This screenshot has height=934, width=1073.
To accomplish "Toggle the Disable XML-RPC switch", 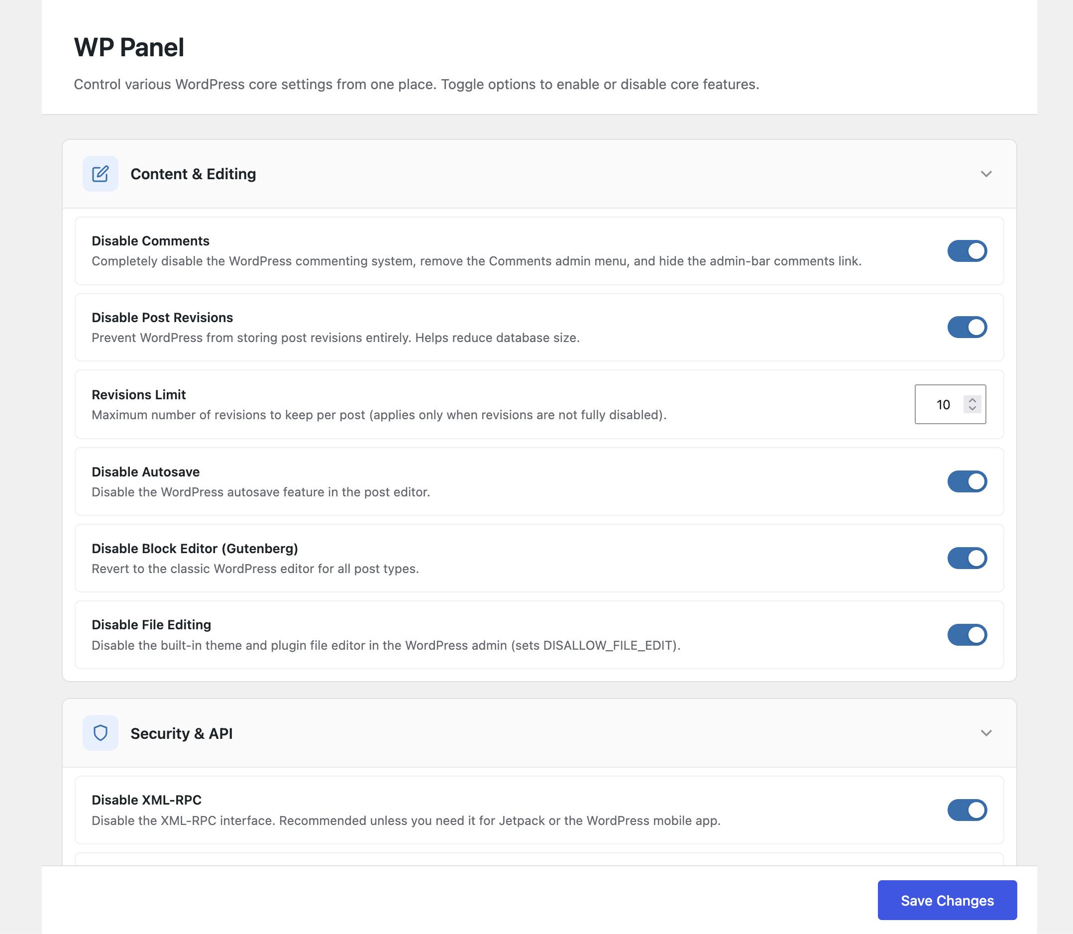I will click(966, 810).
